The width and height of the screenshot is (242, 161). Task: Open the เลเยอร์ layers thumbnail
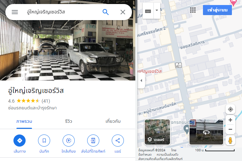(157, 132)
